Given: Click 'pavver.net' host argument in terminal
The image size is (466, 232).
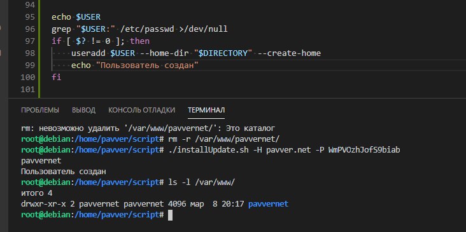Looking at the screenshot, I should pos(288,150).
